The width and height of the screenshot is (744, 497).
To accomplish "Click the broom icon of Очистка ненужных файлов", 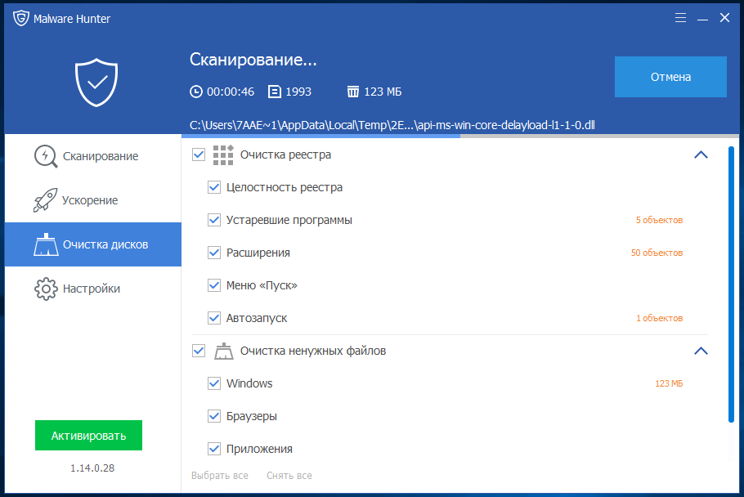I will pyautogui.click(x=224, y=351).
